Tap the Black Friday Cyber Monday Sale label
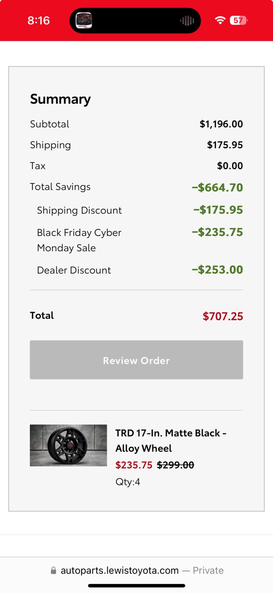Screen dimensions: 273x593 [79, 240]
